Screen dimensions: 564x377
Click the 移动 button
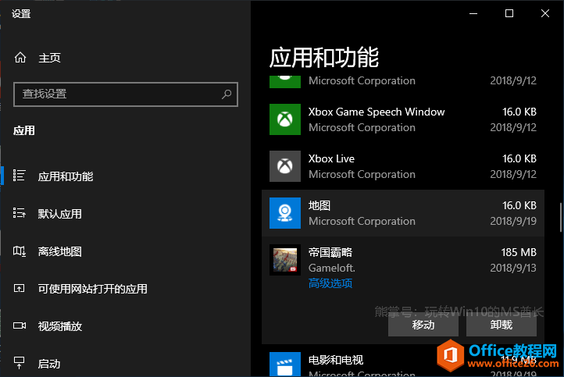(423, 325)
